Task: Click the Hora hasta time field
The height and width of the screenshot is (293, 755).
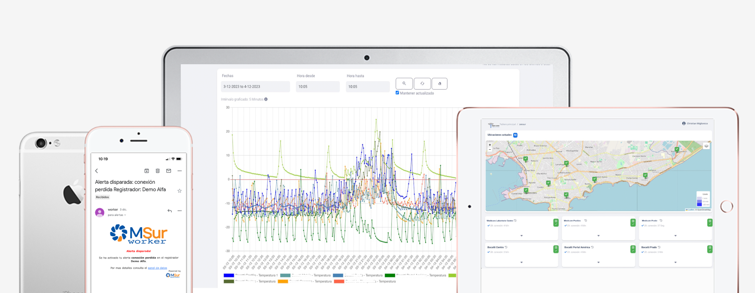Action: pos(368,87)
